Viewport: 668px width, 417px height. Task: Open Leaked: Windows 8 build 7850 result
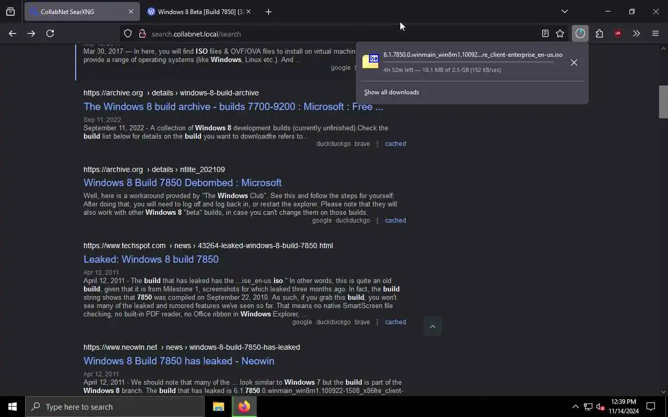[x=151, y=260]
